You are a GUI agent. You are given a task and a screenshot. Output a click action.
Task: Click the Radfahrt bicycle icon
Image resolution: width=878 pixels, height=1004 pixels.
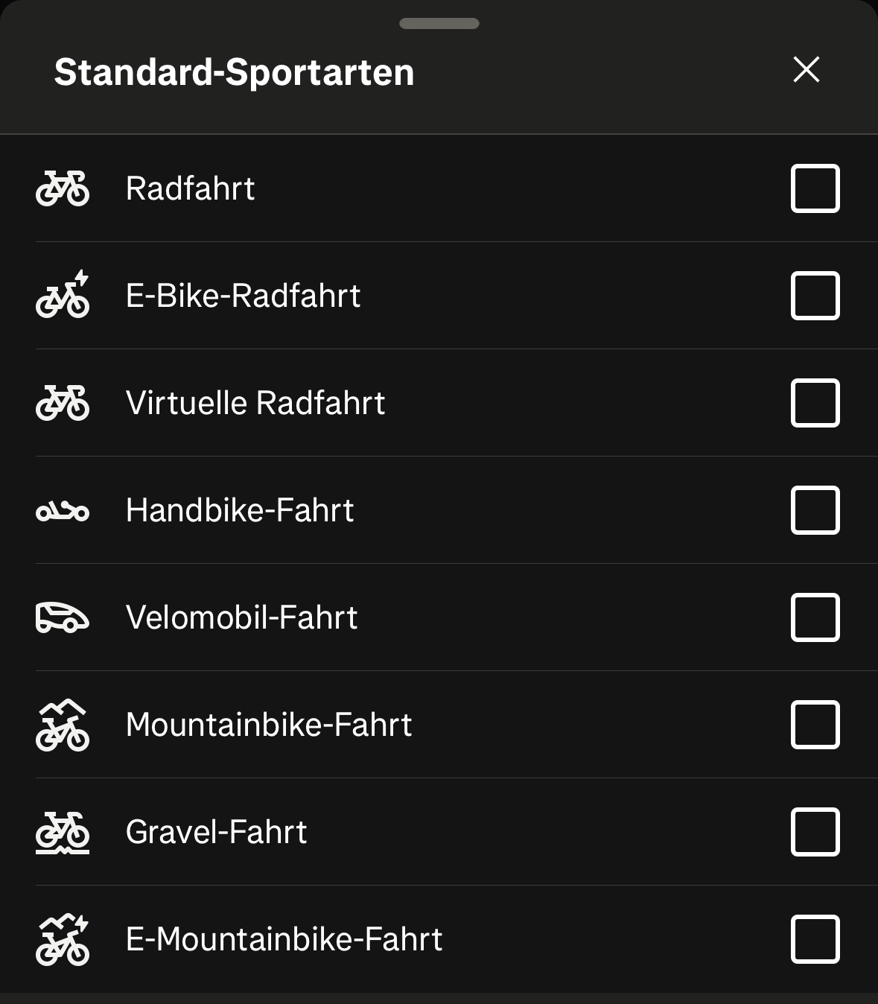(x=63, y=188)
